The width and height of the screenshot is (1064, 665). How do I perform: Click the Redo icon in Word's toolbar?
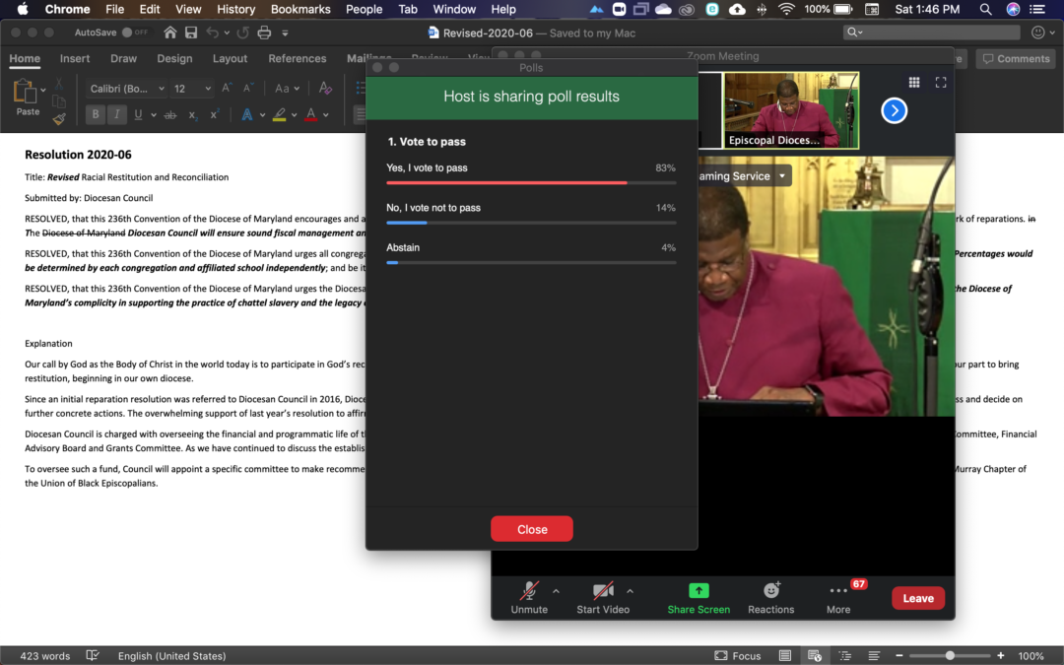coord(243,33)
